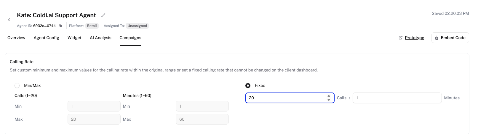The height and width of the screenshot is (137, 478).
Task: Open the Prototype link
Action: point(414,38)
